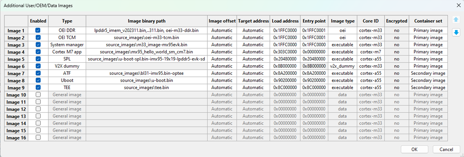Select the Image 5 row header
The width and height of the screenshot is (464, 157).
tap(16, 59)
